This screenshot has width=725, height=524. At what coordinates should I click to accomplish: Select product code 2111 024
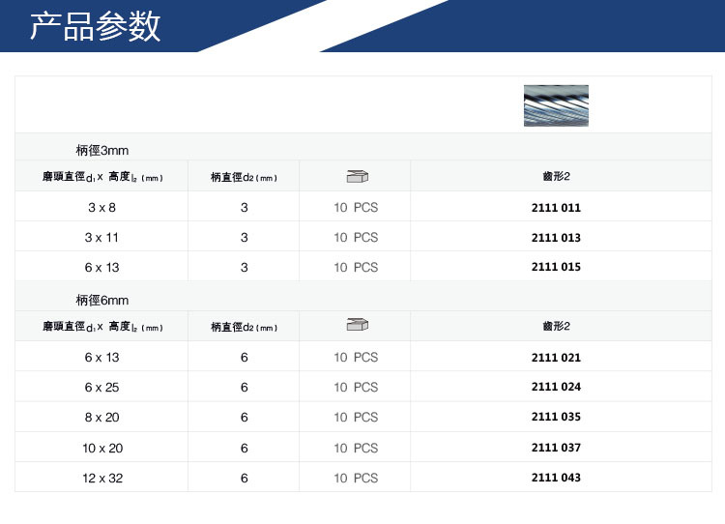click(x=556, y=387)
